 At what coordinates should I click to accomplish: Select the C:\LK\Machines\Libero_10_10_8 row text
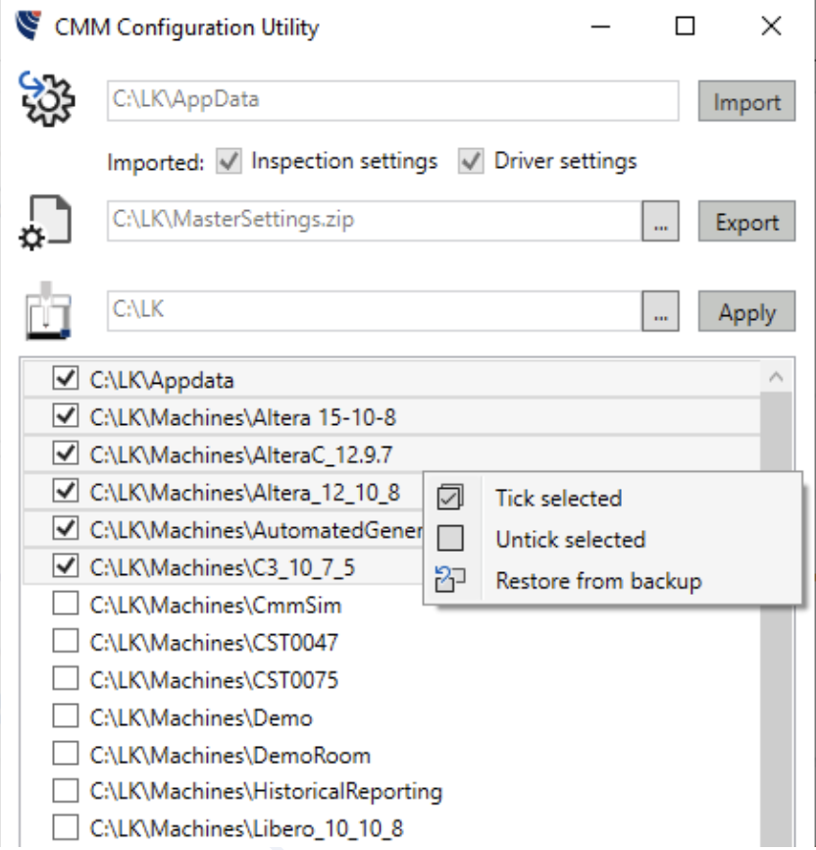[246, 828]
